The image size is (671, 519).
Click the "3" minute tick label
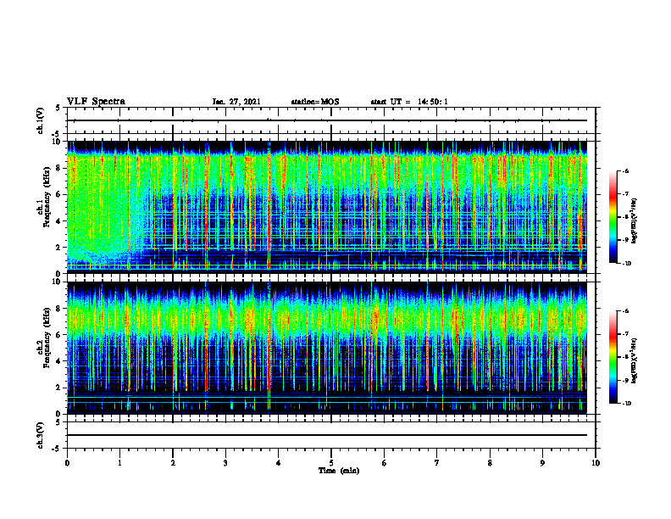225,463
